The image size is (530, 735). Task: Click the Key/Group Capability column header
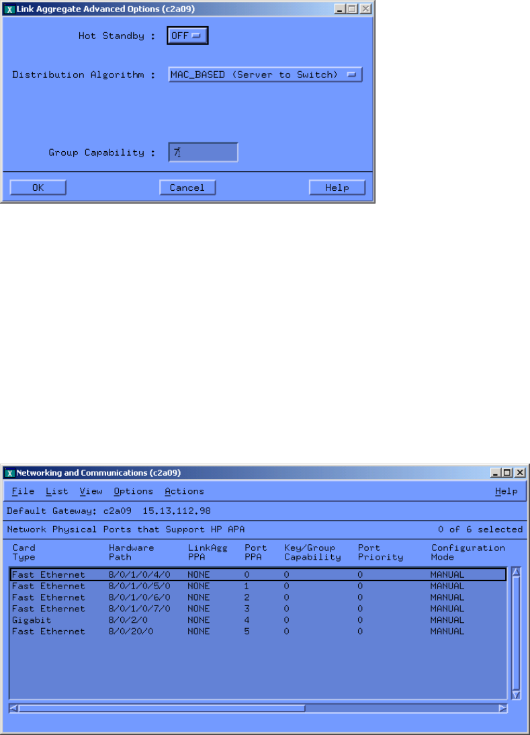tap(312, 552)
